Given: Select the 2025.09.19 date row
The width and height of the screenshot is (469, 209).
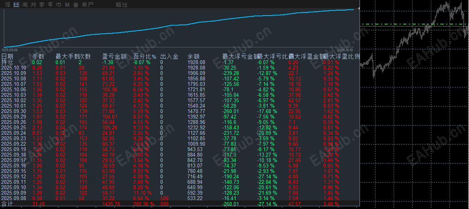Looking at the screenshot, I should (x=14, y=149).
